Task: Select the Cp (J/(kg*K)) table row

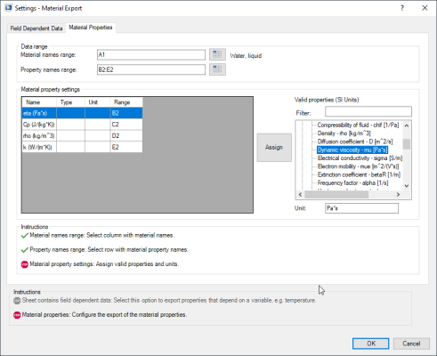Action: click(82, 125)
